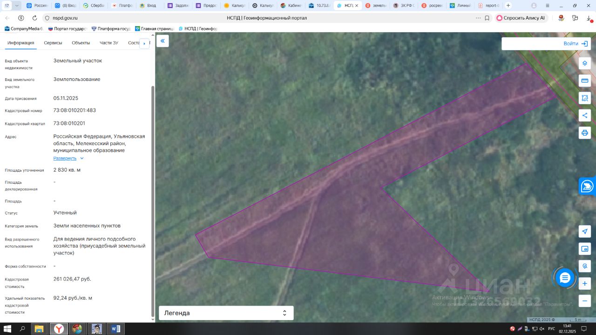Click cadastral number 73:08:010201:483
Viewport: 596px width, 335px height.
coord(74,110)
